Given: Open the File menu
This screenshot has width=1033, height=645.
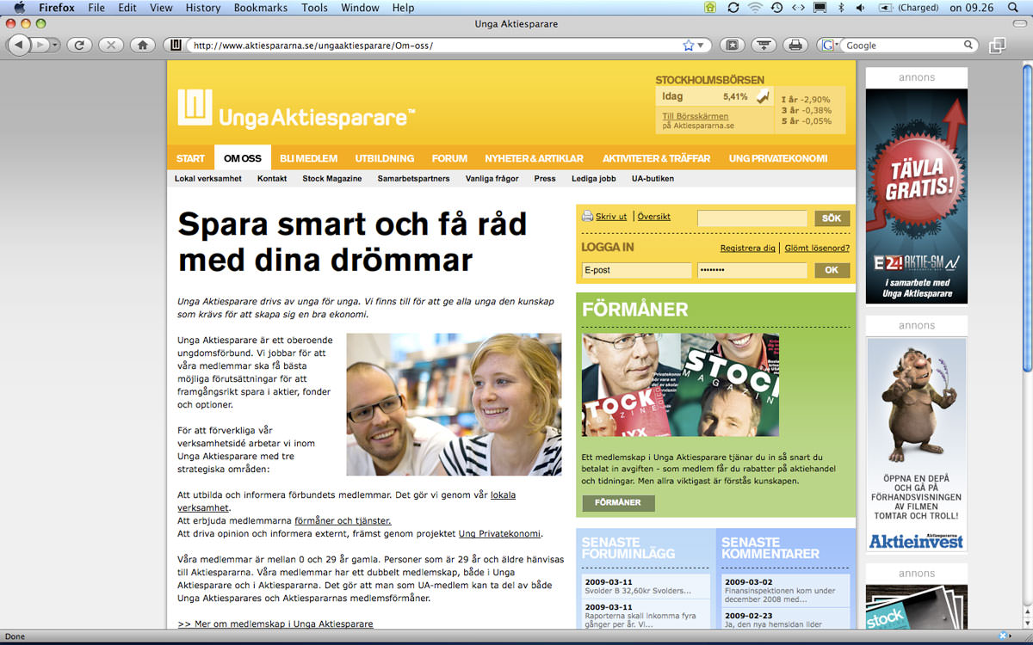Looking at the screenshot, I should click(x=96, y=8).
